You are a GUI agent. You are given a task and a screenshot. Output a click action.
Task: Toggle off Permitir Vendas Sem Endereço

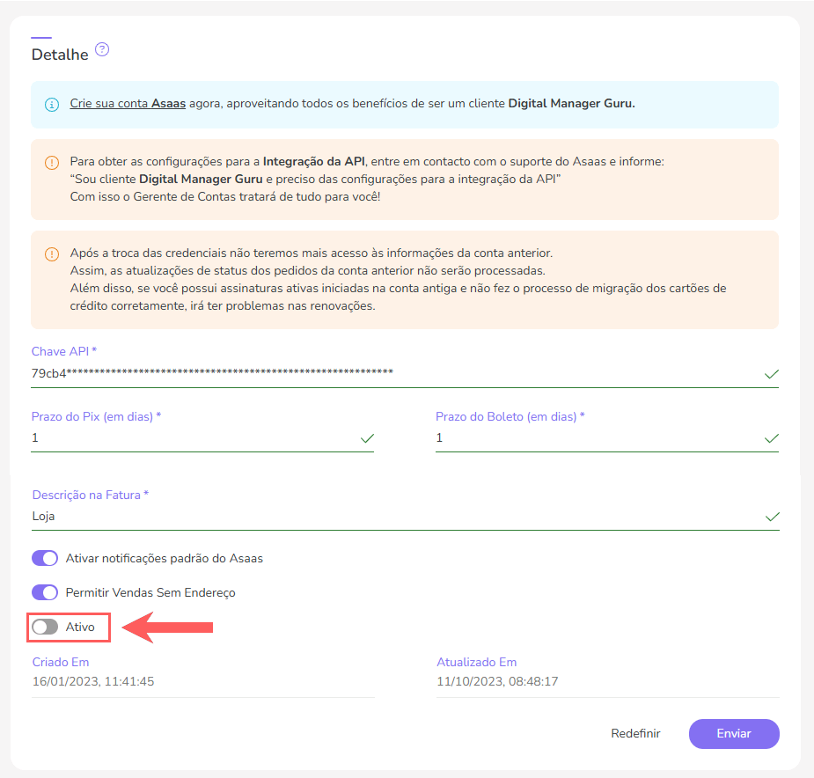(44, 592)
